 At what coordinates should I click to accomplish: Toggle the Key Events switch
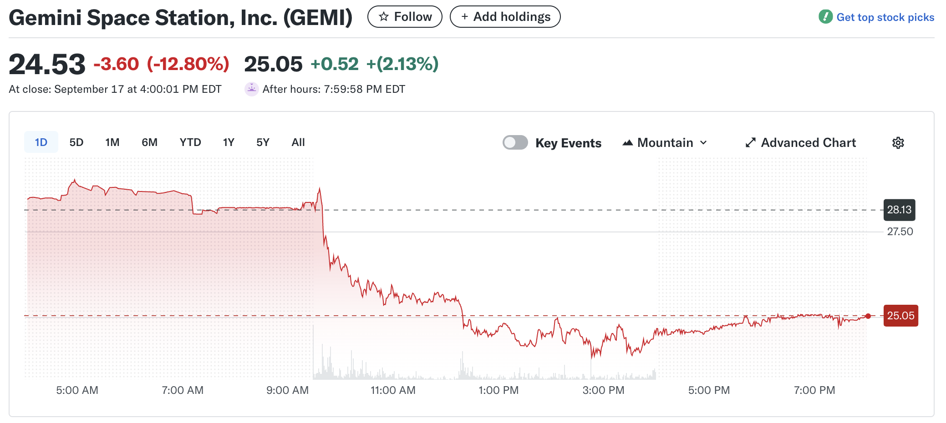click(x=515, y=142)
